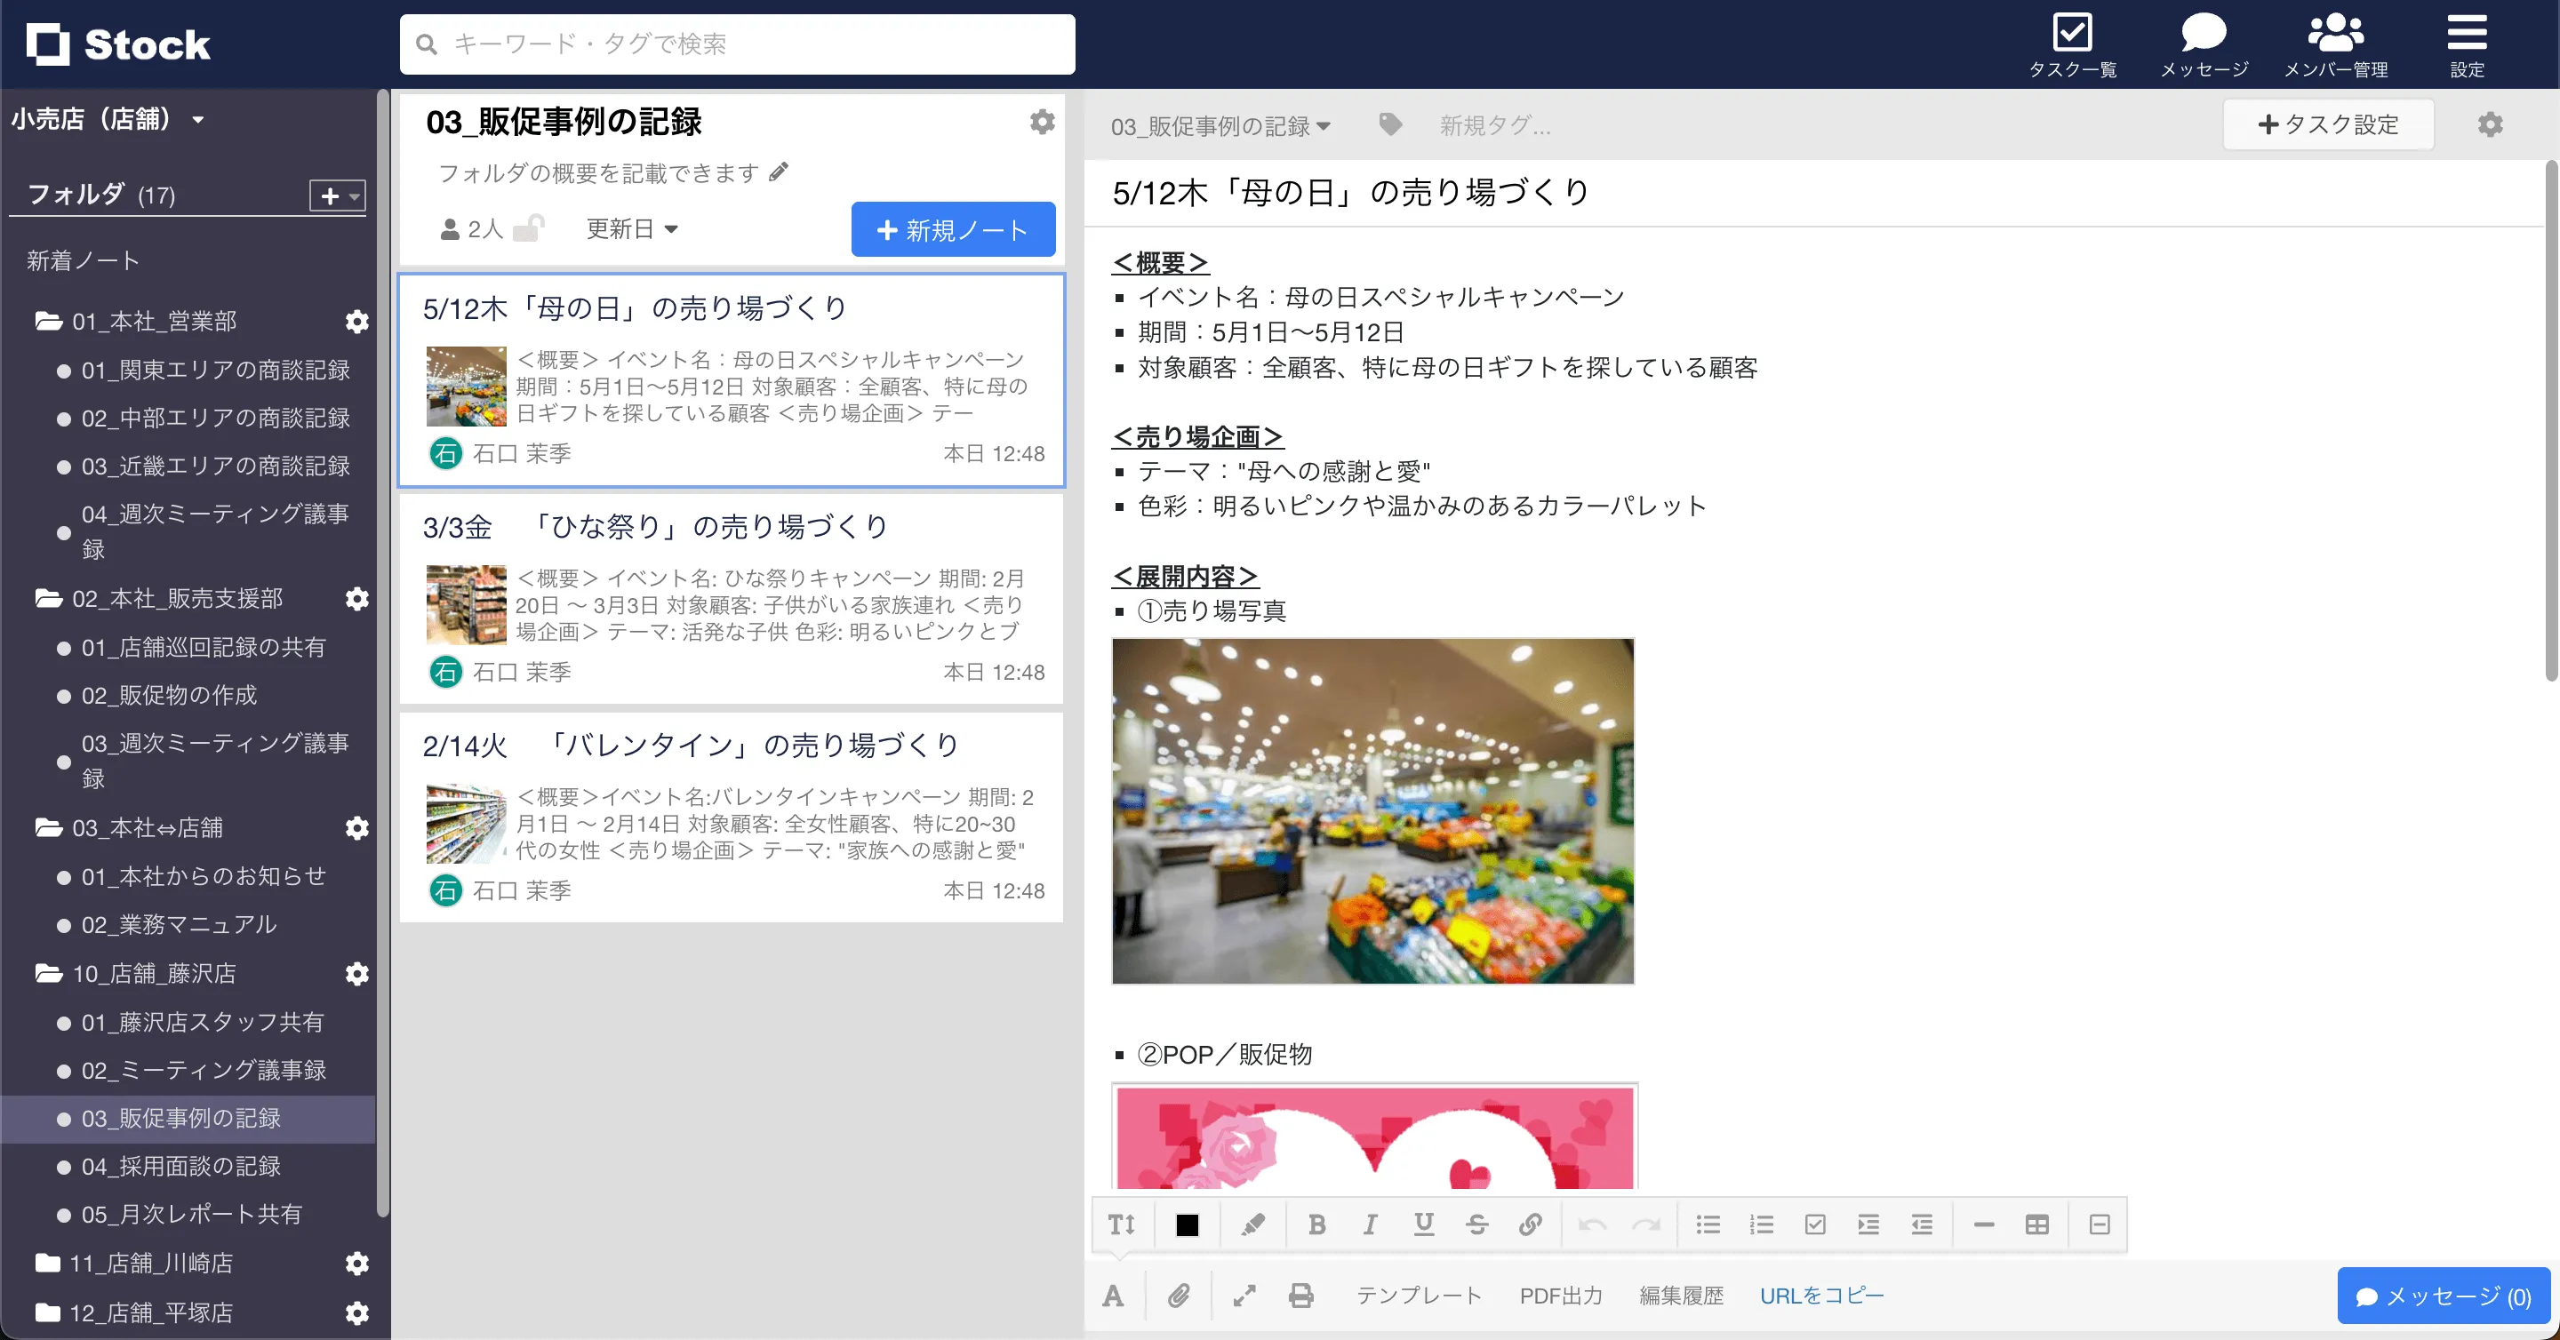
Task: Open the メッセージ messaging panel
Action: 2204,42
